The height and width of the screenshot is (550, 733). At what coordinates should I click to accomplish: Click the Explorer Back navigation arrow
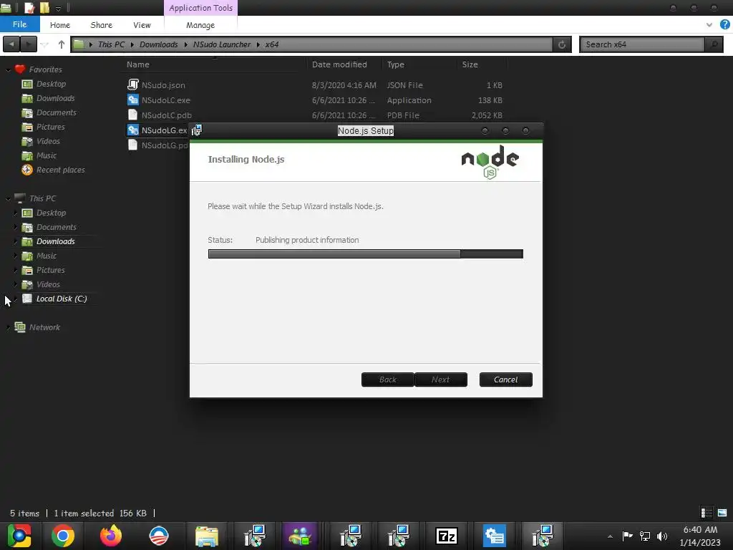pyautogui.click(x=11, y=44)
